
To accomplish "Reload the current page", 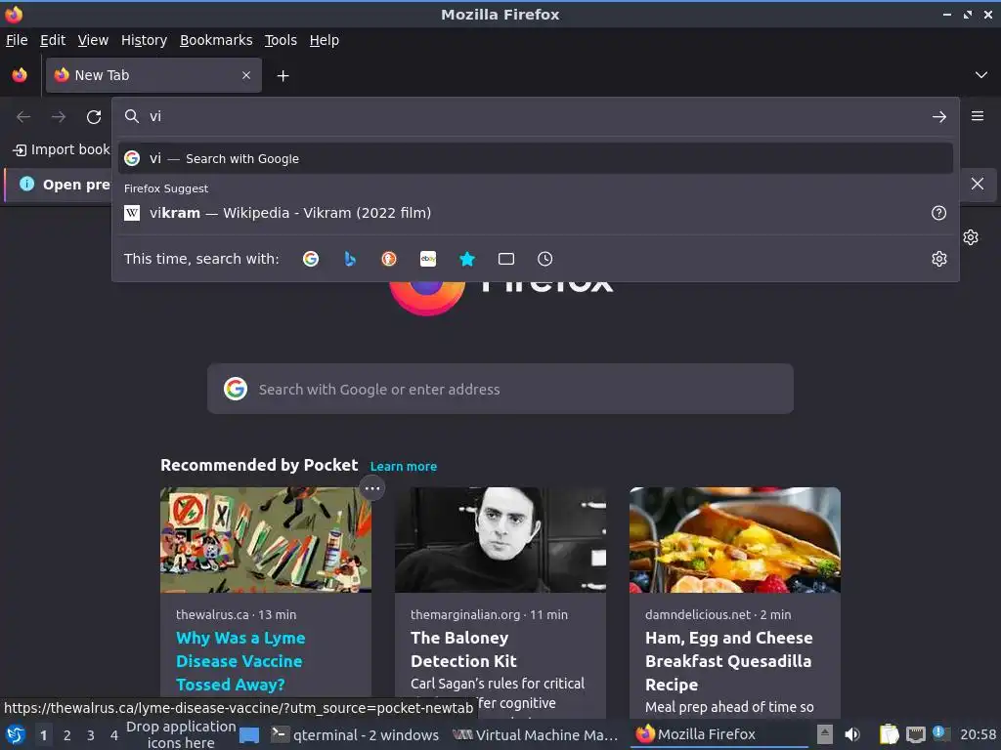I will (94, 117).
